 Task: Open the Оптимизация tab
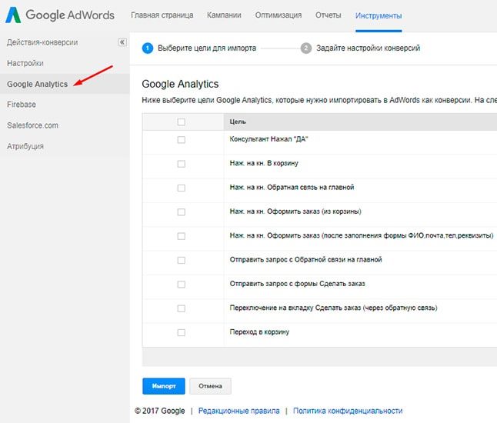coord(279,15)
